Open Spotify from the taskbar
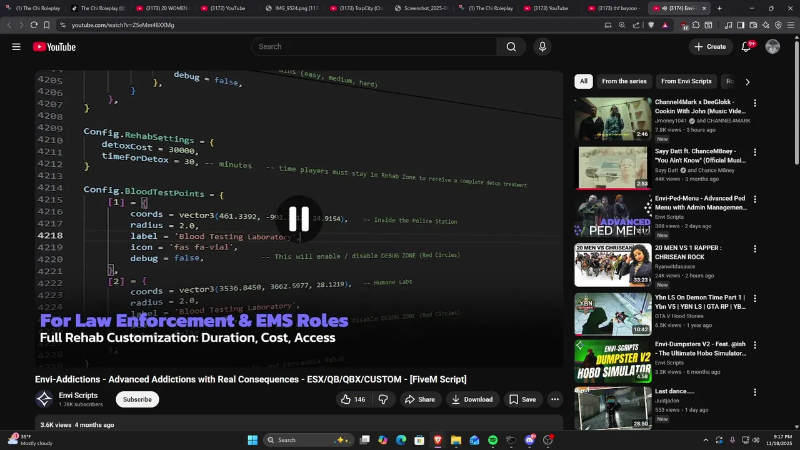The height and width of the screenshot is (450, 800). (492, 440)
